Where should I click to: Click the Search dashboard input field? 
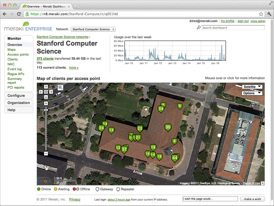[233, 28]
